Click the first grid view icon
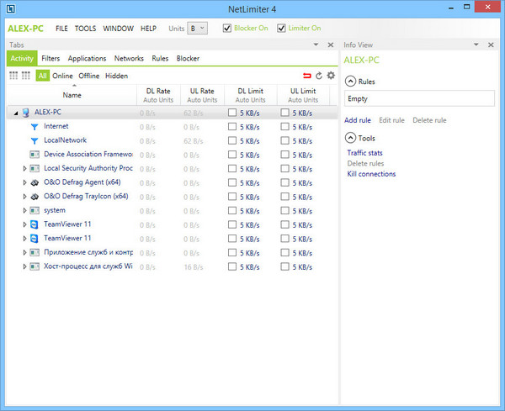Viewport: 505px width, 411px height. pyautogui.click(x=13, y=76)
